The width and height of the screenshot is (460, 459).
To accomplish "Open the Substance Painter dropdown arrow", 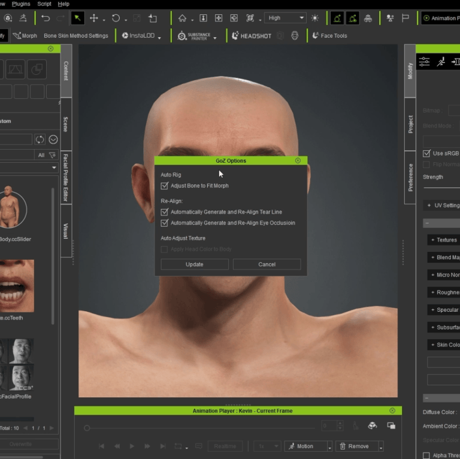I will [215, 38].
